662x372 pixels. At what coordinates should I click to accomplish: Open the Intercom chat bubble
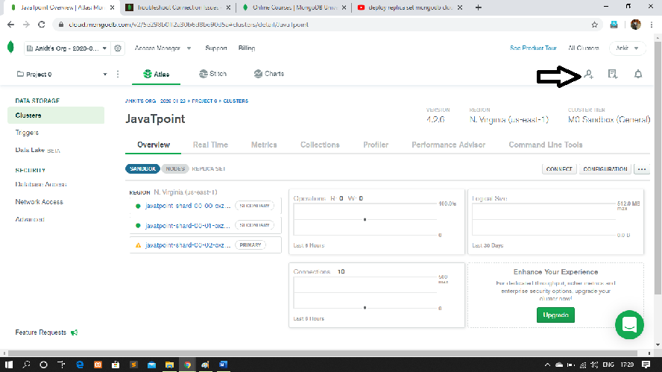(x=629, y=325)
